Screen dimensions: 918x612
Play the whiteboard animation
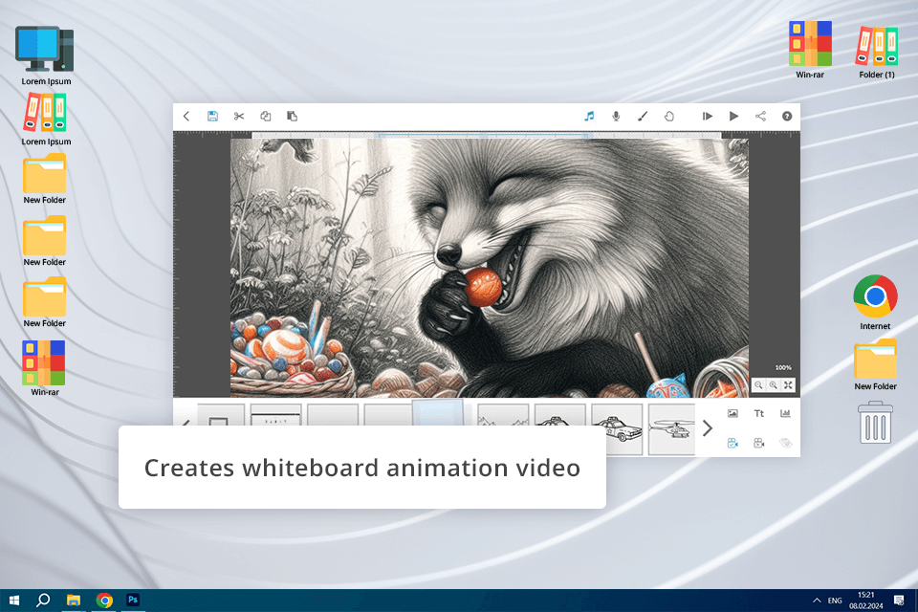(733, 116)
